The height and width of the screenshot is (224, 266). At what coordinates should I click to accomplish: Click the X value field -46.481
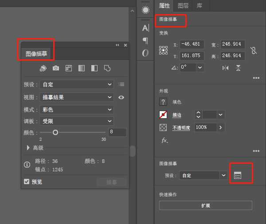tap(192, 44)
